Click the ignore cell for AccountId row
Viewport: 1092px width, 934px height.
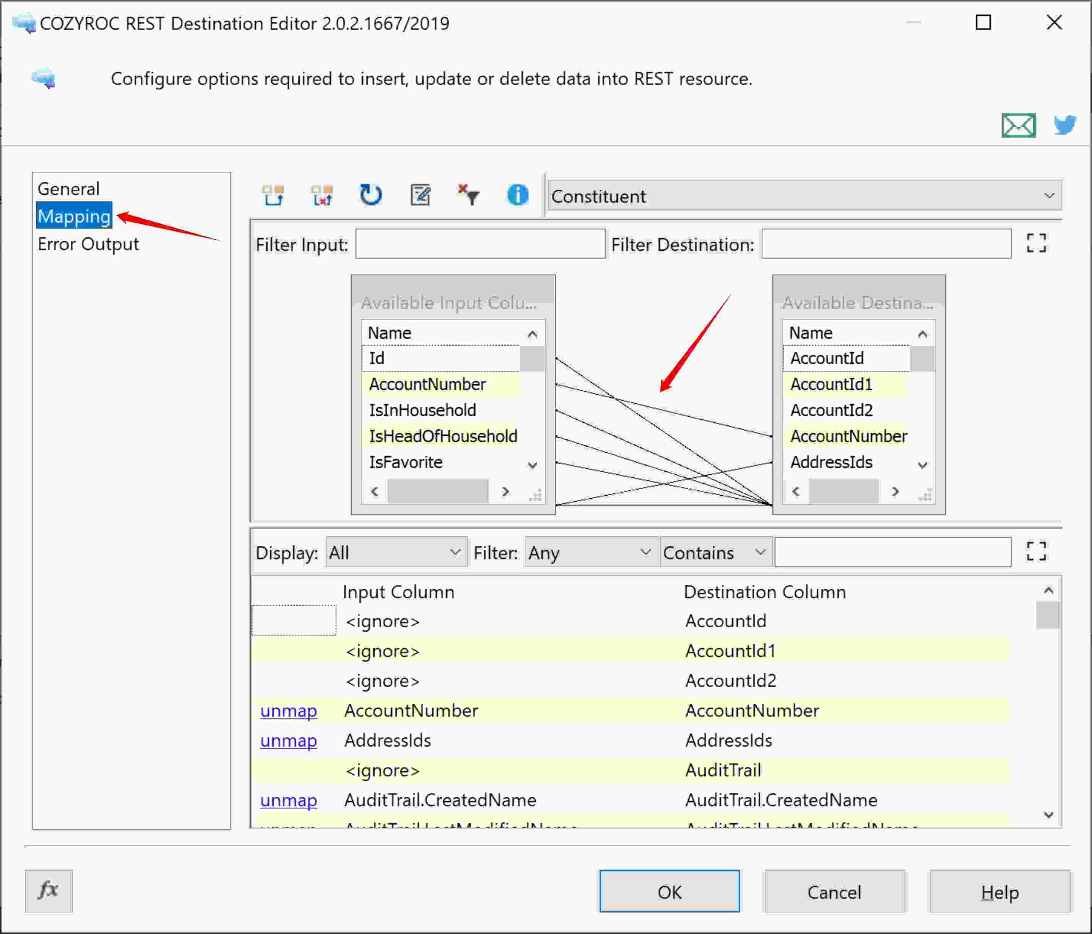pyautogui.click(x=383, y=622)
